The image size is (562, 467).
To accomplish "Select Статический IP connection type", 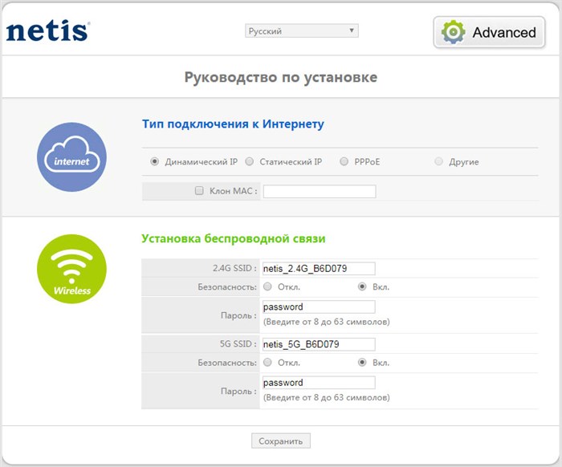I will pyautogui.click(x=250, y=161).
